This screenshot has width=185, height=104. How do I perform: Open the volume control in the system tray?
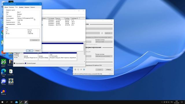tap(169, 102)
